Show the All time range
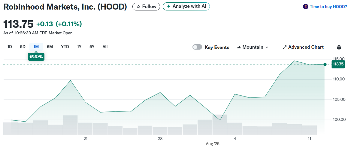The height and width of the screenshot is (147, 348). 105,47
